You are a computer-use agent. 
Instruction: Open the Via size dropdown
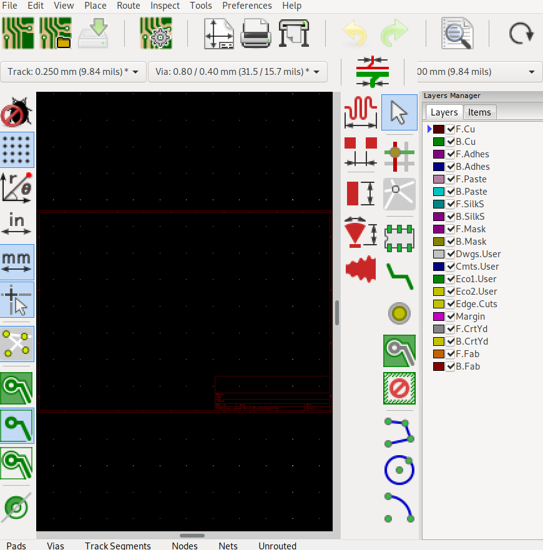(x=237, y=72)
